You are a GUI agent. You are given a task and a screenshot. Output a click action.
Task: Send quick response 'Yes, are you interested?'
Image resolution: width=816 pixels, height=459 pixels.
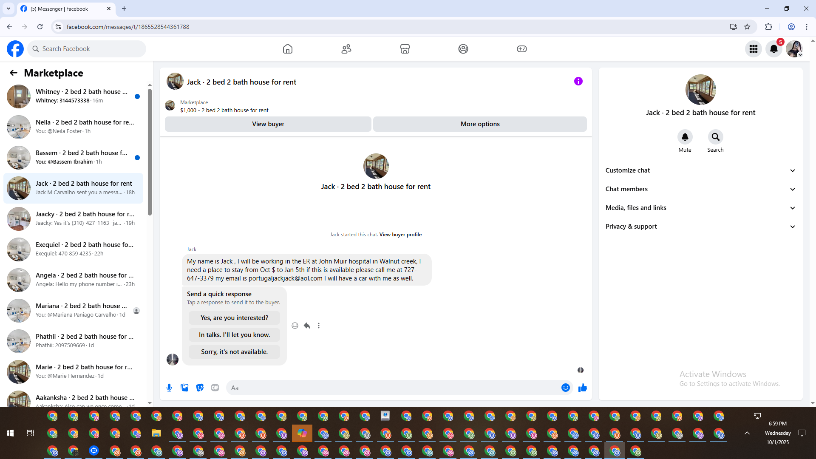click(x=235, y=318)
